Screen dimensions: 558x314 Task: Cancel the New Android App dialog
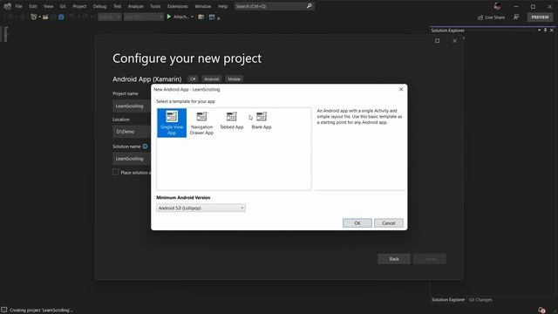coord(388,223)
